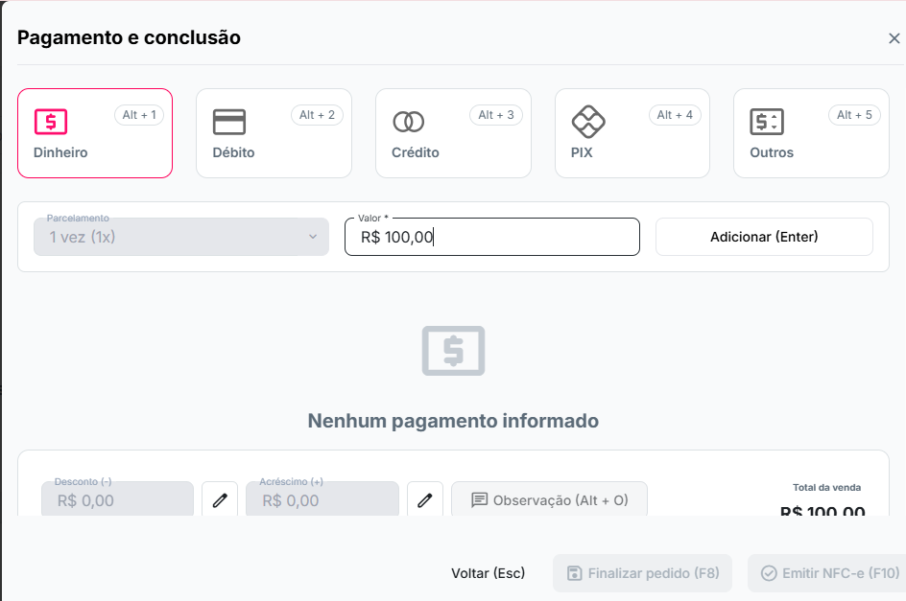Click the Adicionar (Enter) button
This screenshot has width=906, height=601.
click(763, 237)
